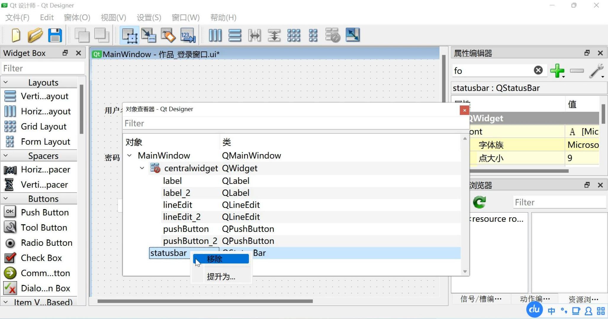Save the form with floppy disk icon
Image resolution: width=608 pixels, height=319 pixels.
55,35
